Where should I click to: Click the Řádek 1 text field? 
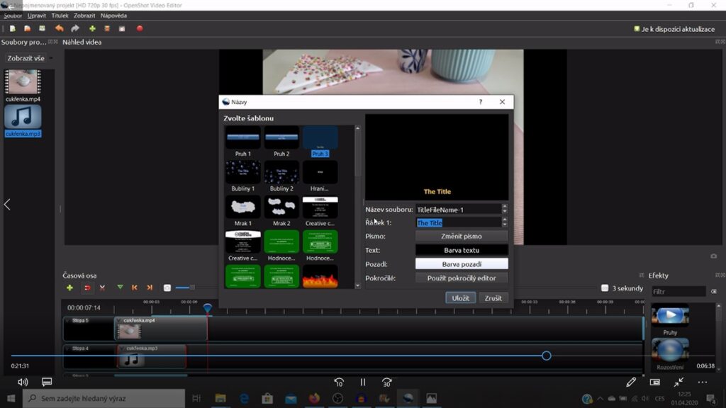tap(457, 222)
